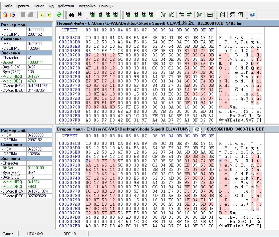The height and width of the screenshot is (237, 279).
Task: Click copy-down between files icon
Action: (232, 15)
